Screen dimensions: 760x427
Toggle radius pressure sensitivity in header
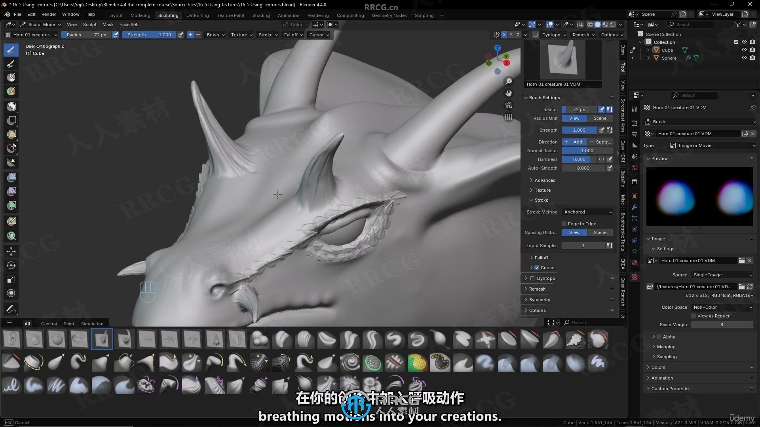click(x=116, y=35)
